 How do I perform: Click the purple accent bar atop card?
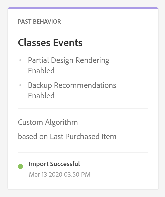tap(83, 8)
